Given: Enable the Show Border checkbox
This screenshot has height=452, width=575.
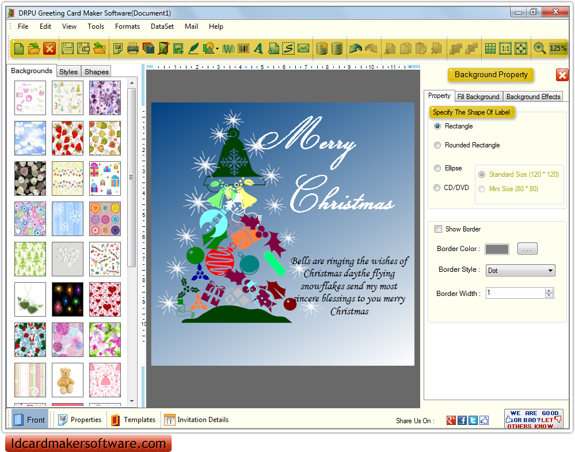Looking at the screenshot, I should (439, 229).
